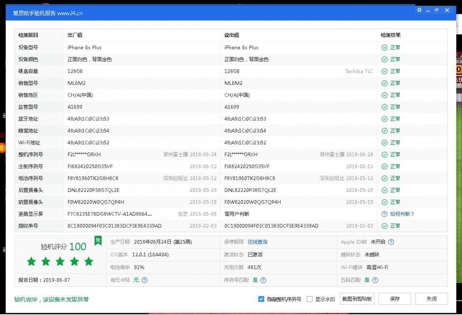
Task: Click the 爱思助手验机报告 www.i4.cn title
Action: pos(48,13)
